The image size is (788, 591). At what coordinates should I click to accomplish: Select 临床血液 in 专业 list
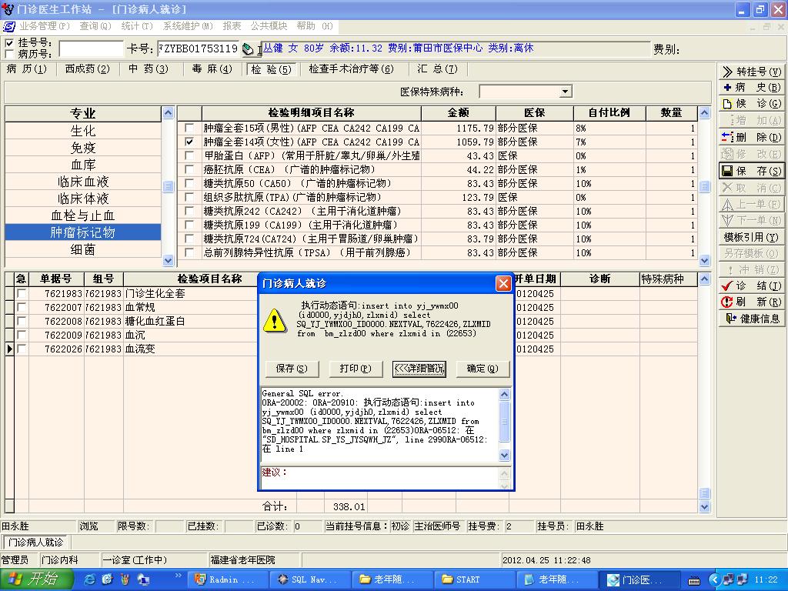coord(83,182)
